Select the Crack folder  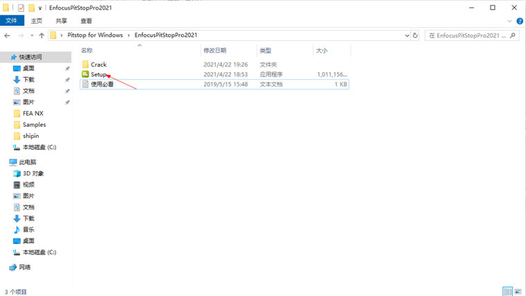pyautogui.click(x=98, y=64)
